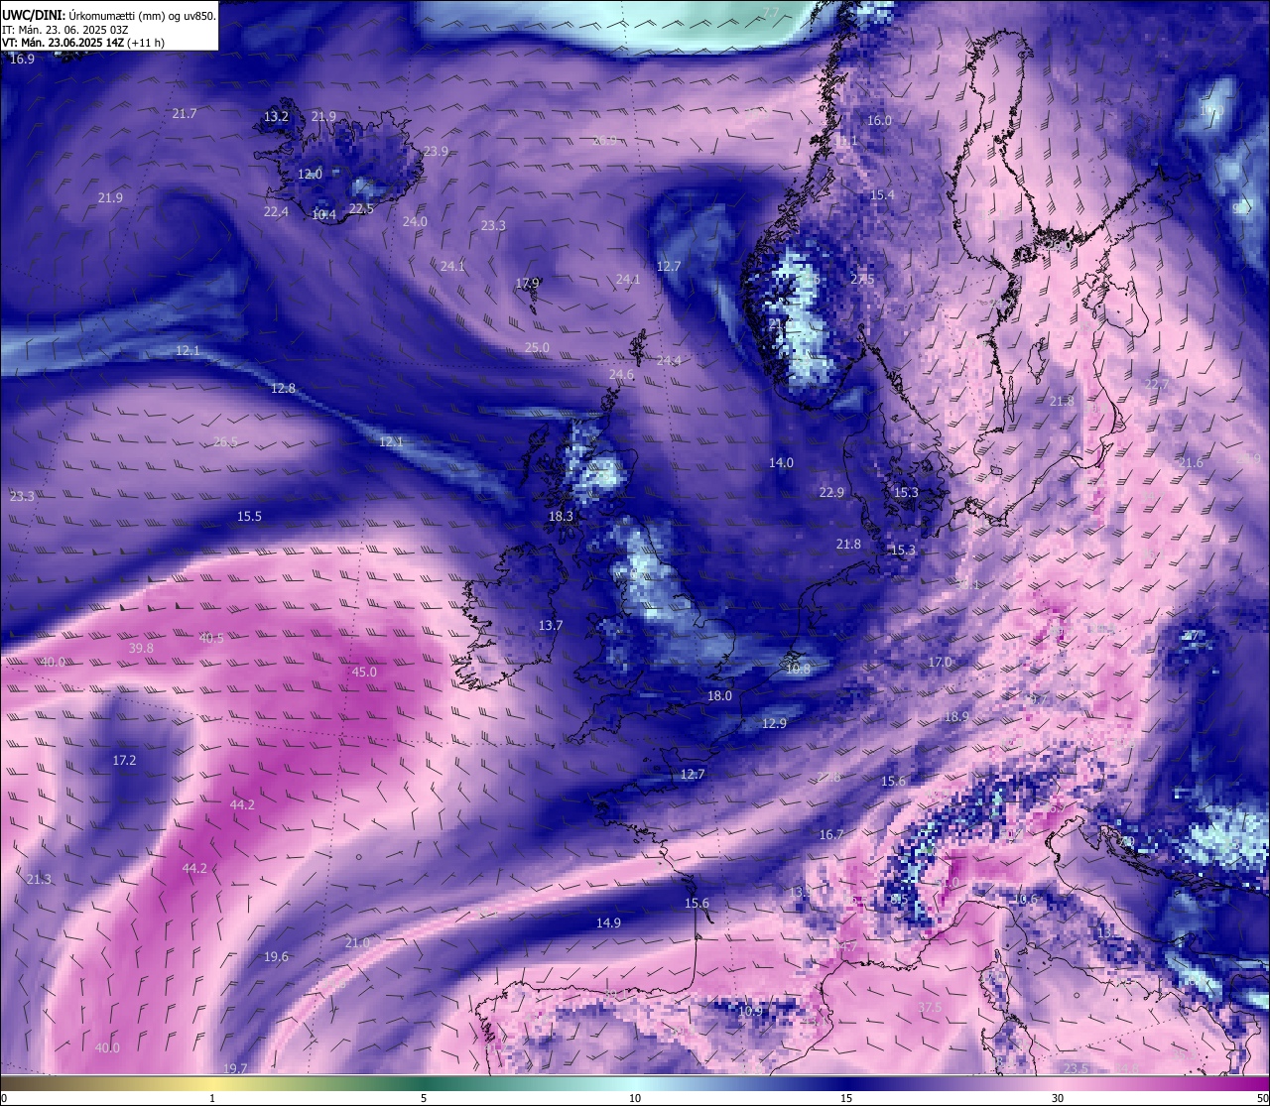Click the legend tick label 30
The height and width of the screenshot is (1106, 1270).
coord(1058,1098)
